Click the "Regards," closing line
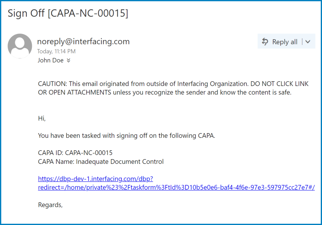Image resolution: width=322 pixels, height=225 pixels. click(50, 205)
